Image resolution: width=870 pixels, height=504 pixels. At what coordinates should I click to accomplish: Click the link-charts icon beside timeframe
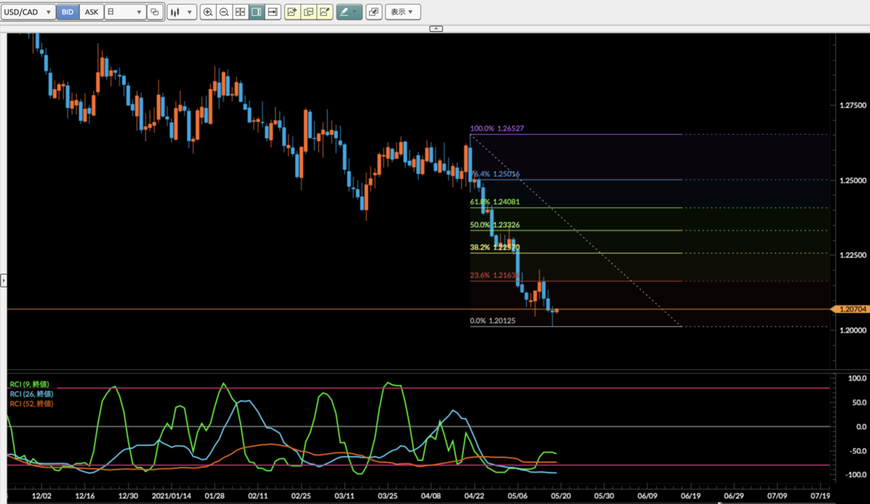tap(154, 12)
